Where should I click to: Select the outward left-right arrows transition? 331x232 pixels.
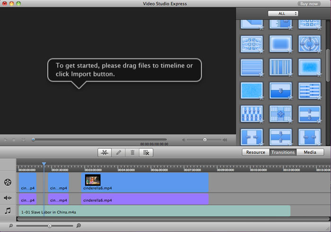coord(252,137)
